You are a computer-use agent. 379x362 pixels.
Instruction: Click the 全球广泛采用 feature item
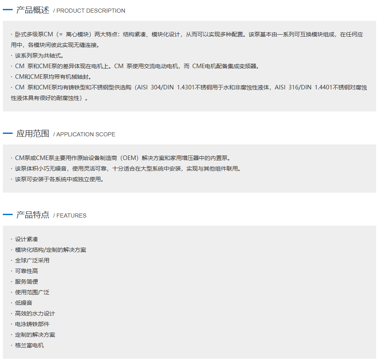click(32, 260)
